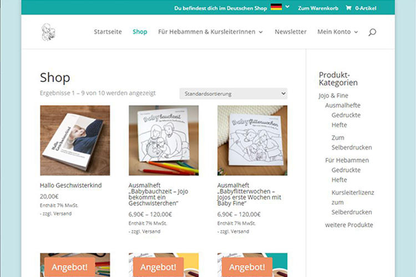This screenshot has width=416, height=277.
Task: Open the Newsletter menu item
Action: [291, 32]
